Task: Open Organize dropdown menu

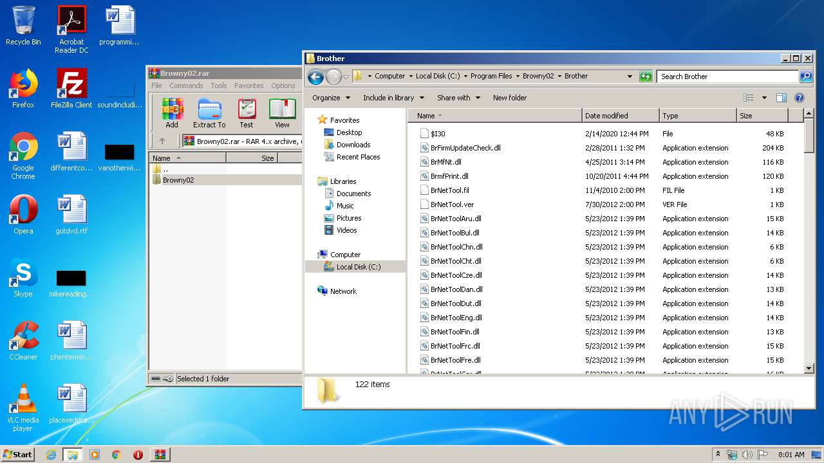Action: tap(331, 98)
